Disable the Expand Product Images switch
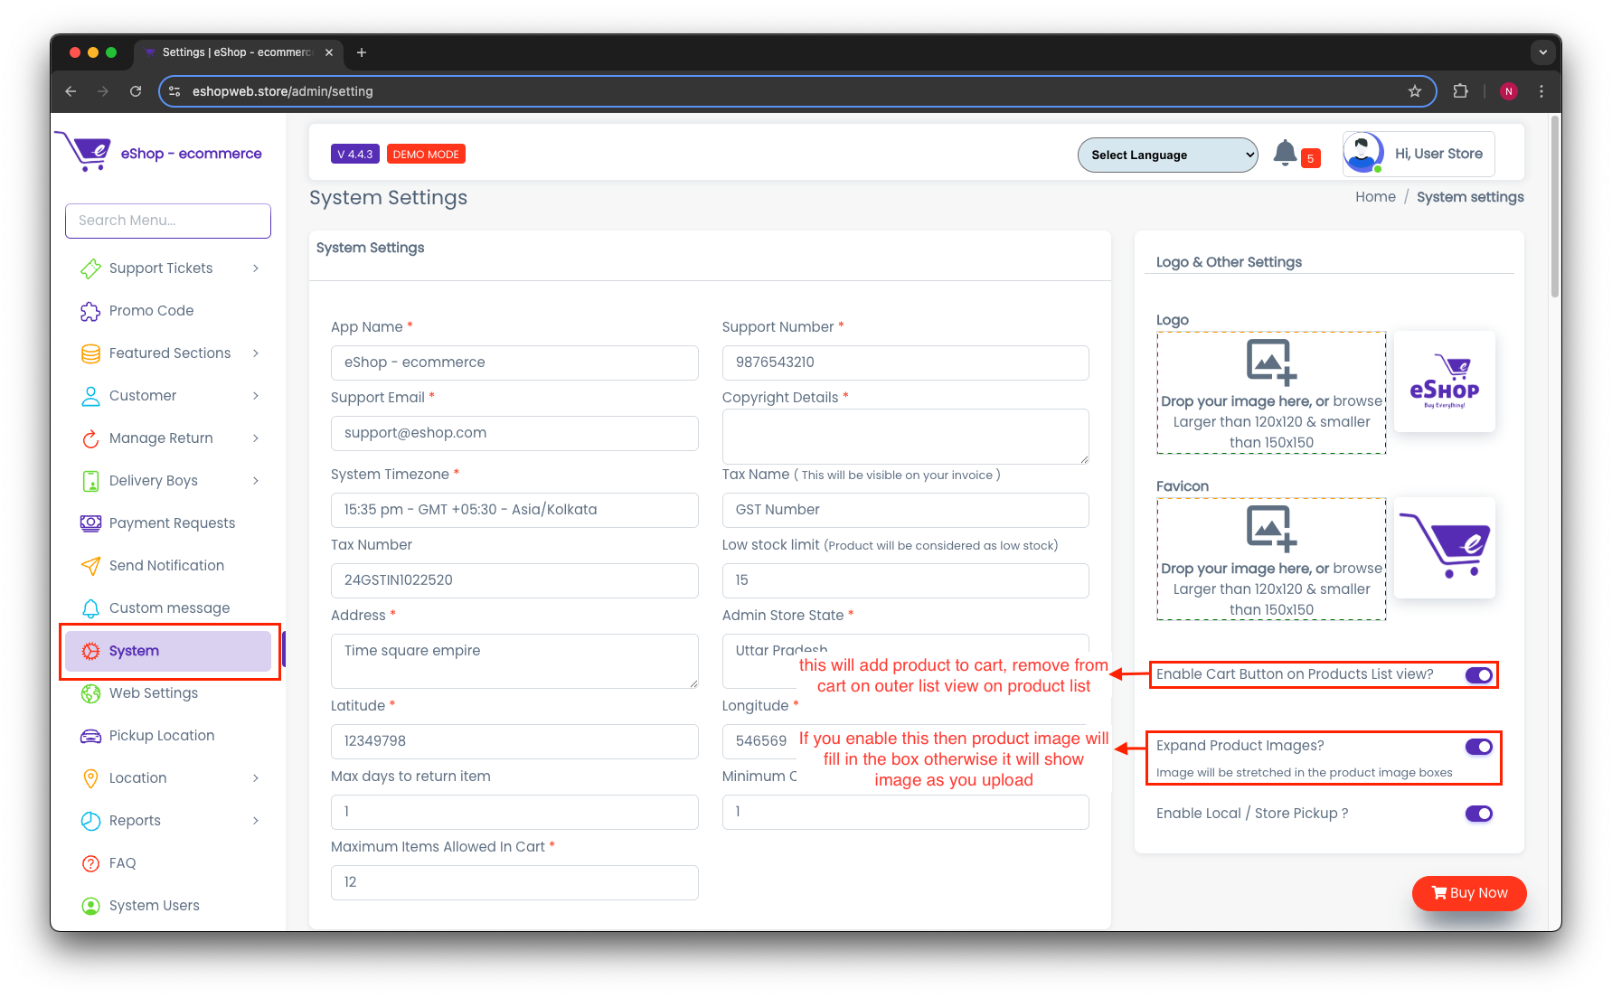 (x=1478, y=747)
